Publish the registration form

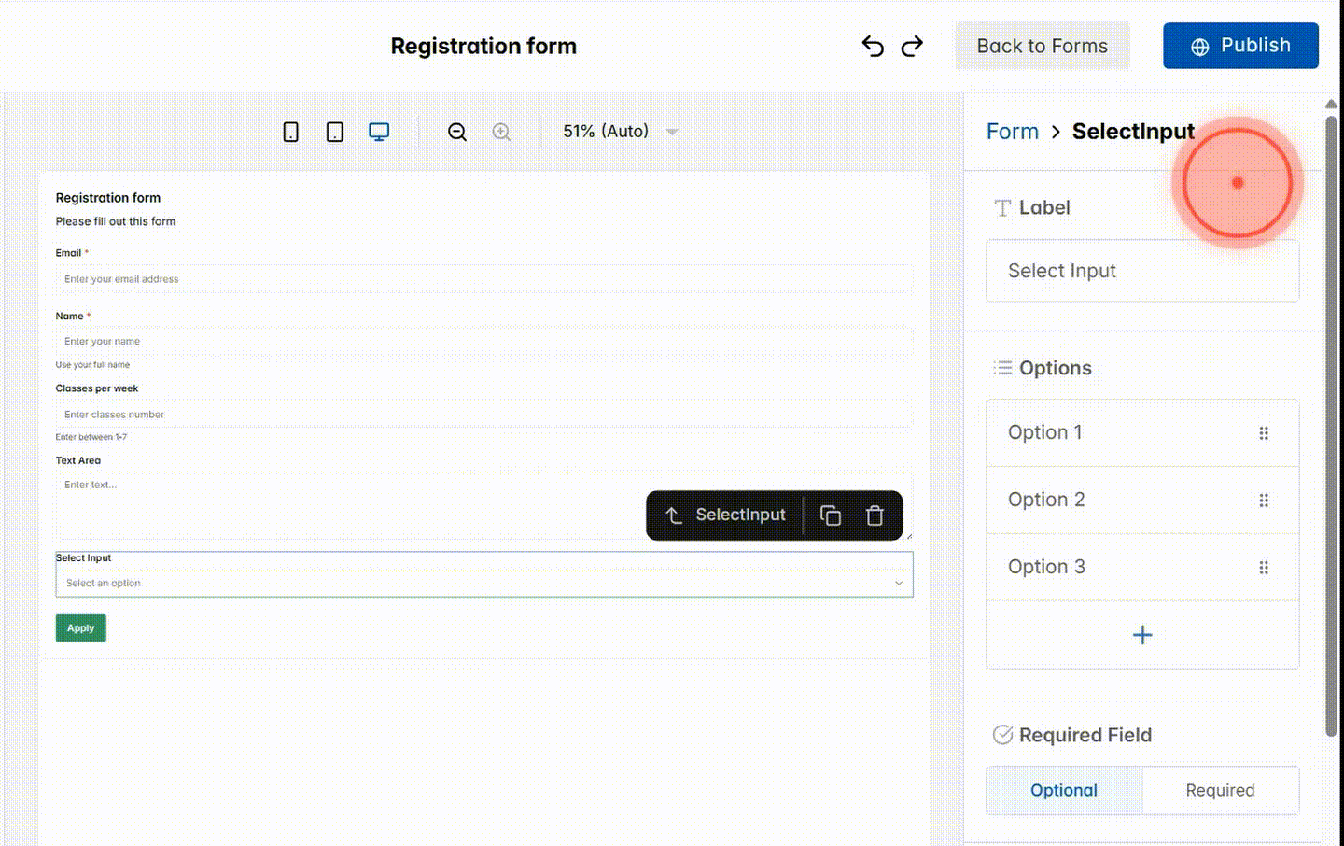pos(1240,45)
